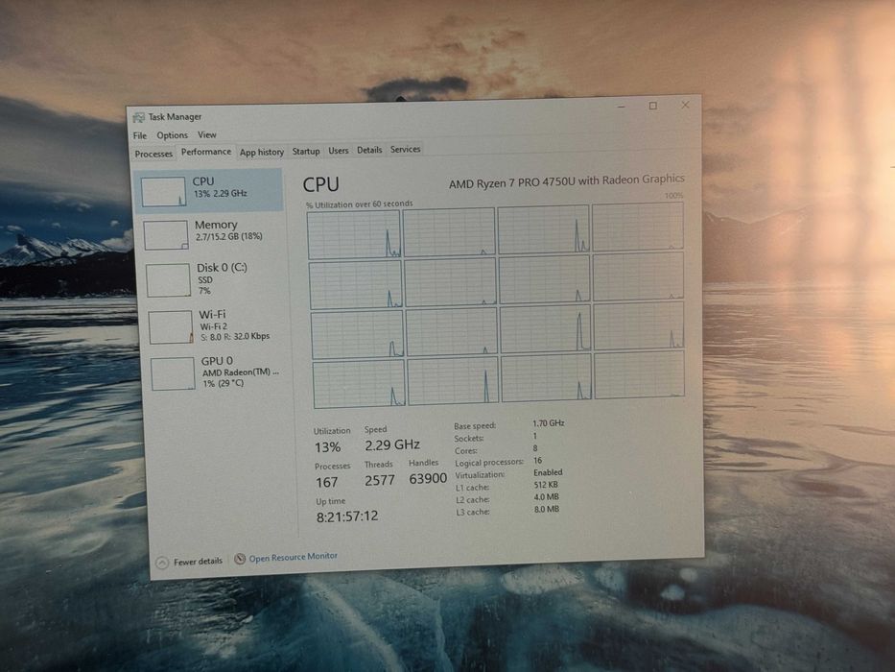
Task: Click the 63900 handles value
Action: coord(428,478)
